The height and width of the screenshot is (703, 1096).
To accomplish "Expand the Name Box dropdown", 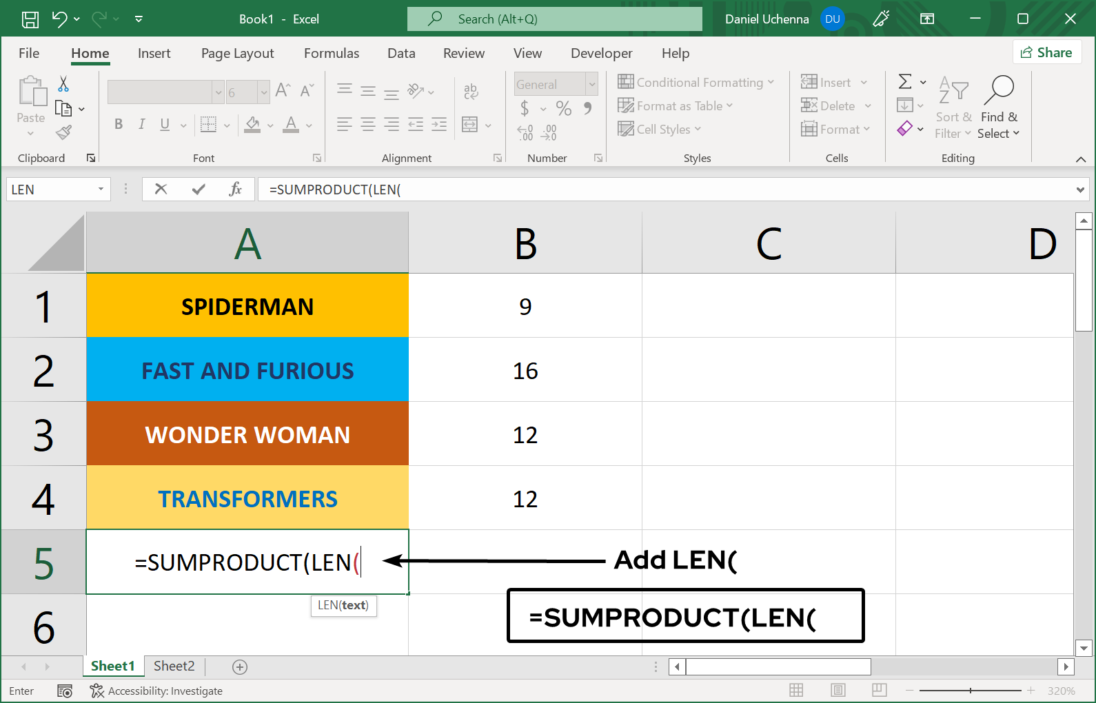I will pyautogui.click(x=101, y=189).
